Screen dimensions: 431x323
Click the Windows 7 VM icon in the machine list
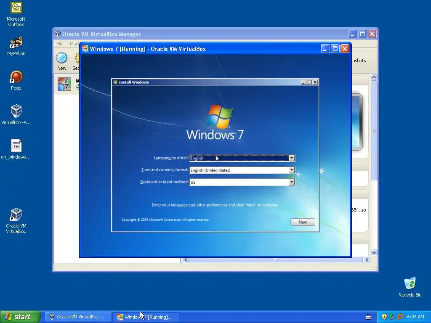click(x=64, y=84)
